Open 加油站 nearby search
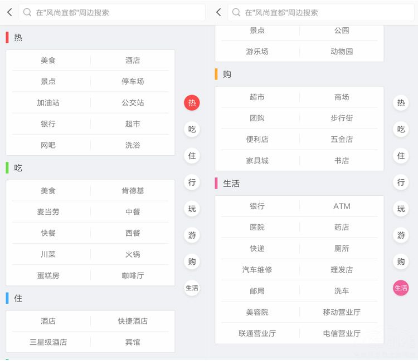Screen dimensions: 418x361 [x=48, y=103]
